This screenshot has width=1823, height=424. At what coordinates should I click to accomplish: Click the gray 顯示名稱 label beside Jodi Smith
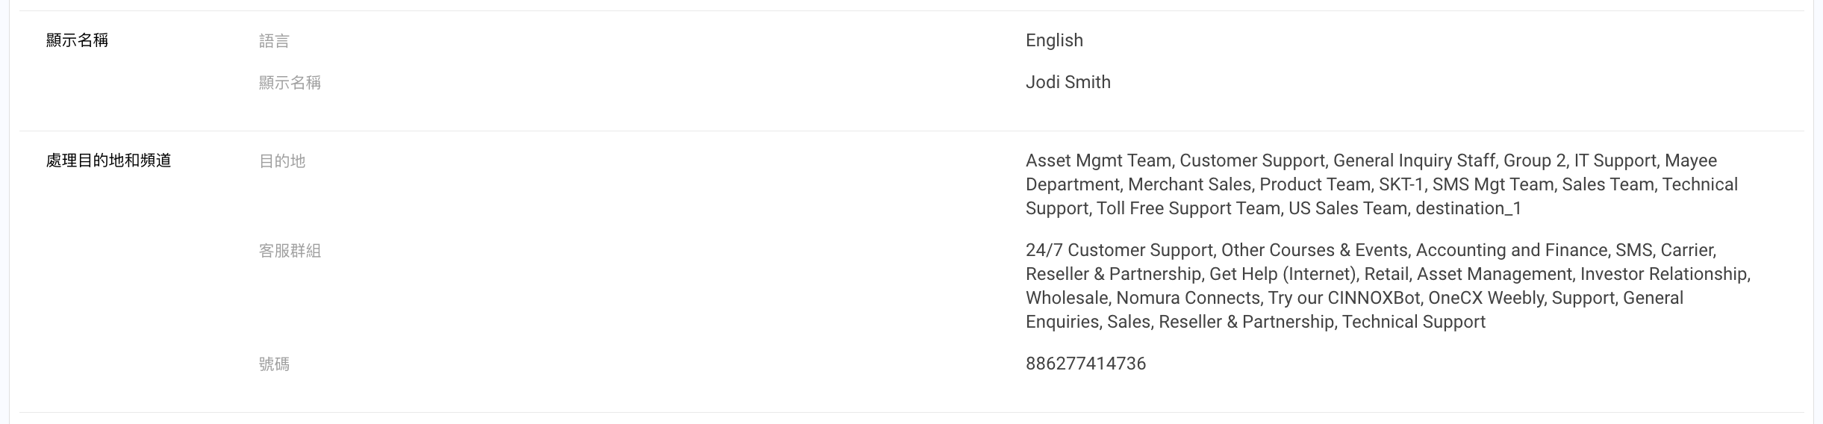[290, 83]
